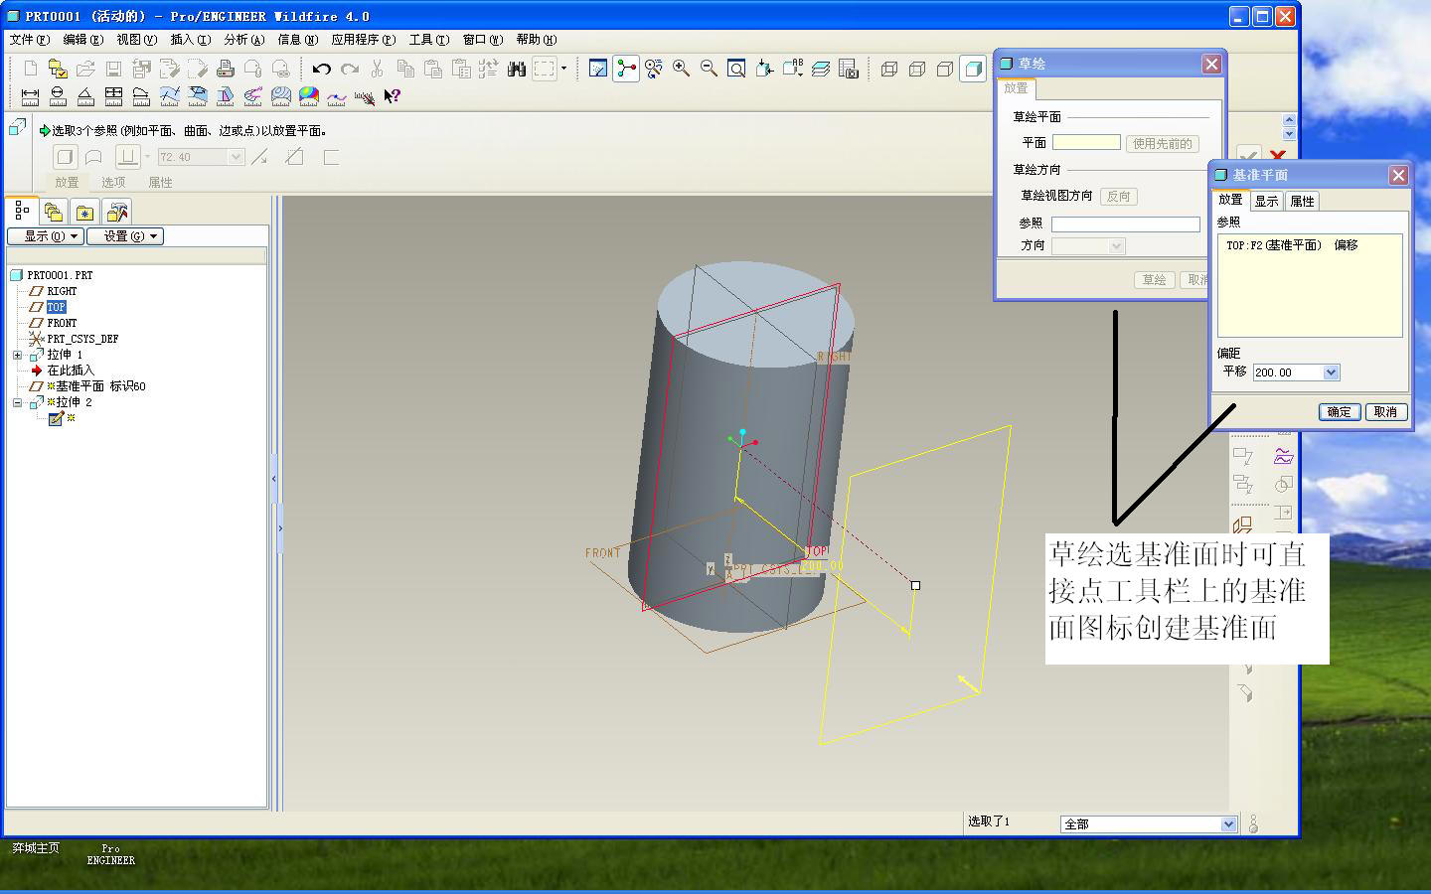The image size is (1431, 894).
Task: Open the folder browser tab icon
Action: [x=54, y=212]
